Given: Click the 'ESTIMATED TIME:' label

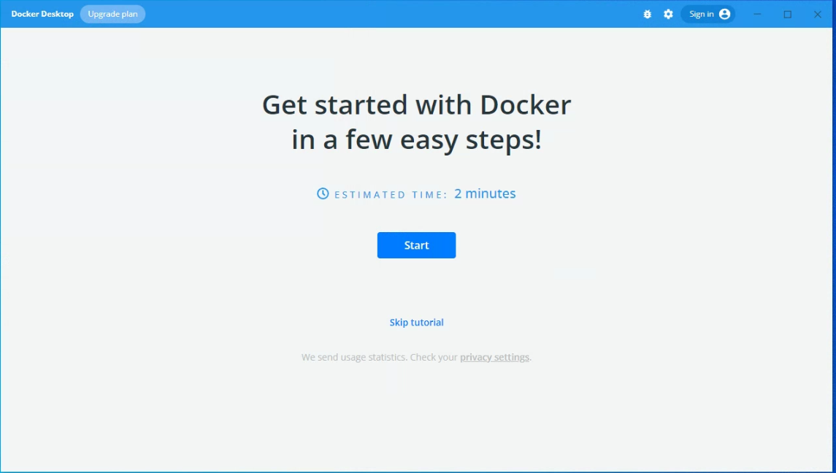Looking at the screenshot, I should [x=391, y=195].
